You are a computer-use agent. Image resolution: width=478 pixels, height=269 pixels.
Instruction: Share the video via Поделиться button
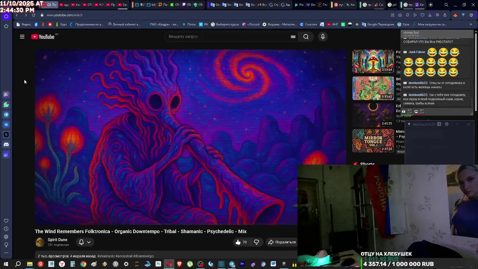(282, 242)
